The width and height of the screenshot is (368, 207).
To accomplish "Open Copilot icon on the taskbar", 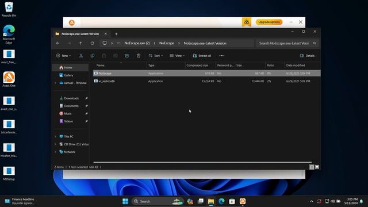I will 190,201.
